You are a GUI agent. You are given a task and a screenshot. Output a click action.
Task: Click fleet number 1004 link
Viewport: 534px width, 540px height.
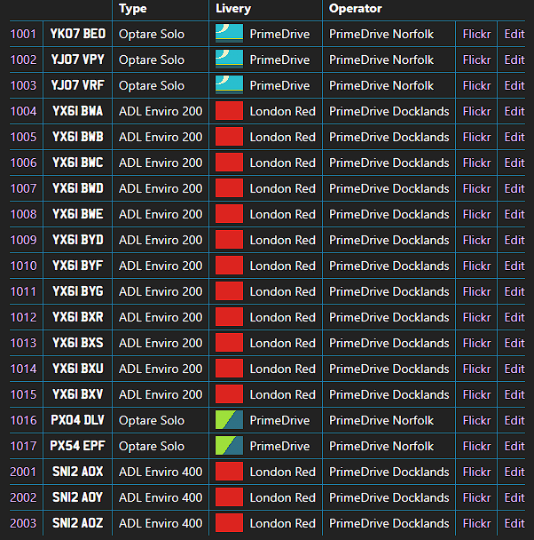[23, 111]
